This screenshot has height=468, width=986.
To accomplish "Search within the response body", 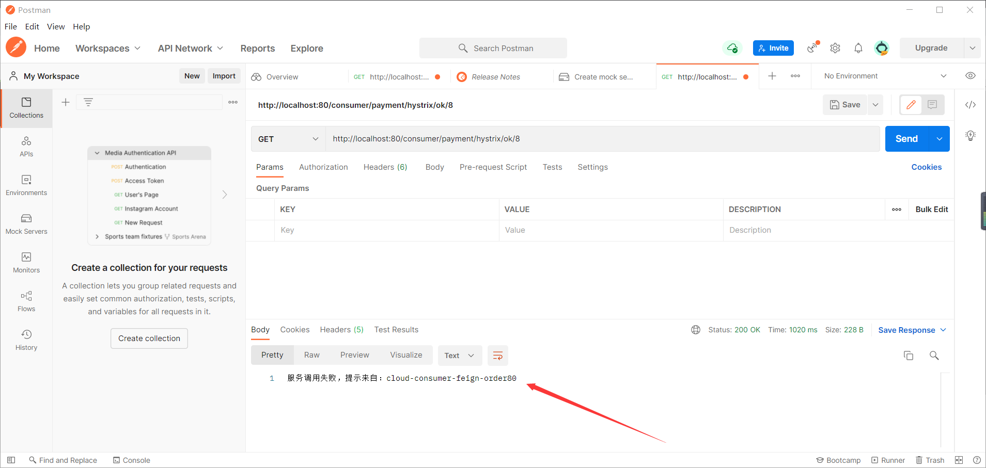I will pos(934,356).
